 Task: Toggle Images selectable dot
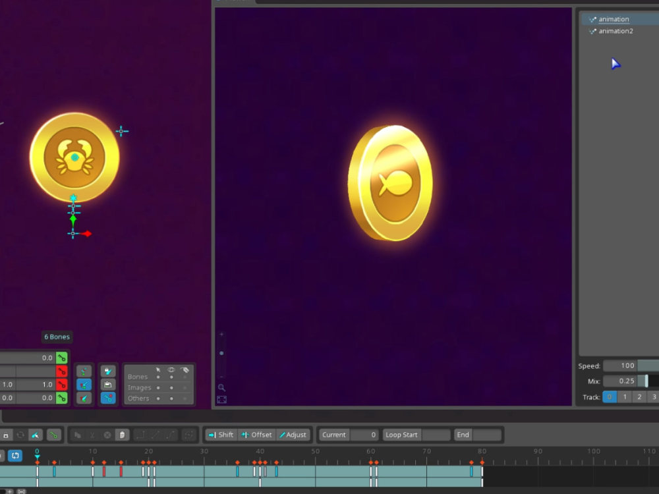click(x=158, y=388)
